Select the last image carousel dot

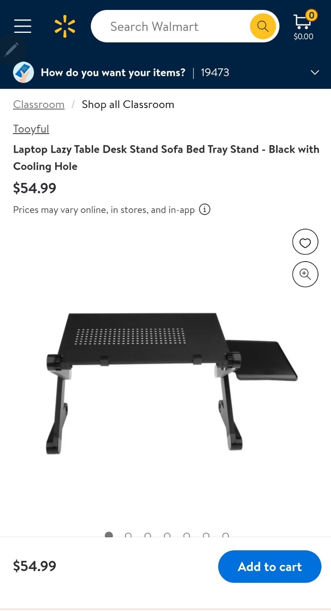pos(225,535)
